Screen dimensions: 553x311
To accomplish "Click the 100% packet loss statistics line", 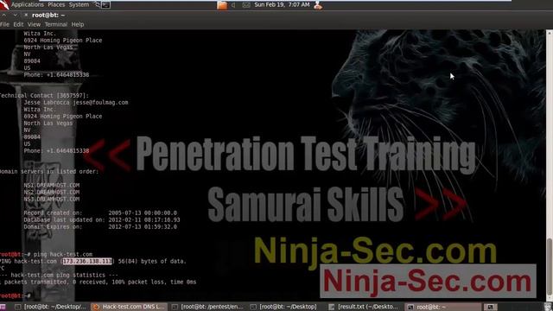I will [98, 282].
